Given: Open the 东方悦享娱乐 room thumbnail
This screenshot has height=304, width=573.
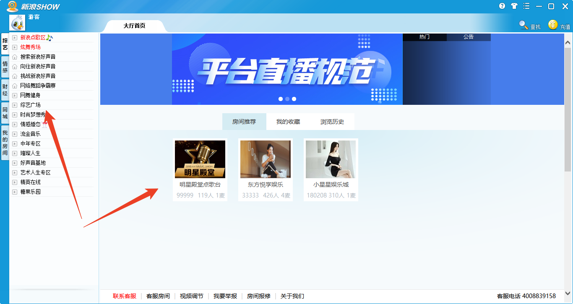Looking at the screenshot, I should [x=265, y=158].
